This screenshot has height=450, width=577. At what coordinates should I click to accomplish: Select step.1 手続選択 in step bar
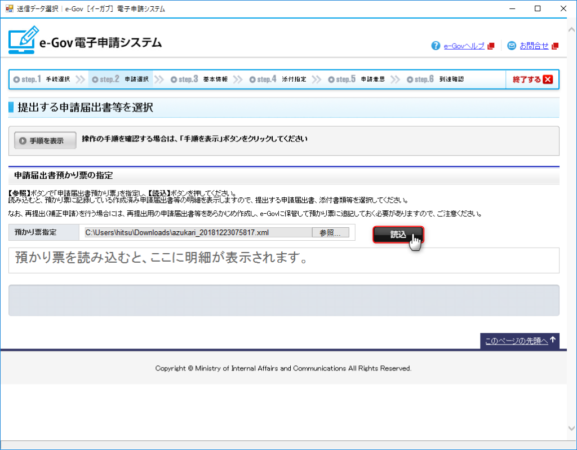coord(42,80)
